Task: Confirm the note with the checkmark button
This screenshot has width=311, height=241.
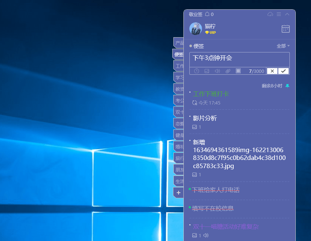Action: 284,71
